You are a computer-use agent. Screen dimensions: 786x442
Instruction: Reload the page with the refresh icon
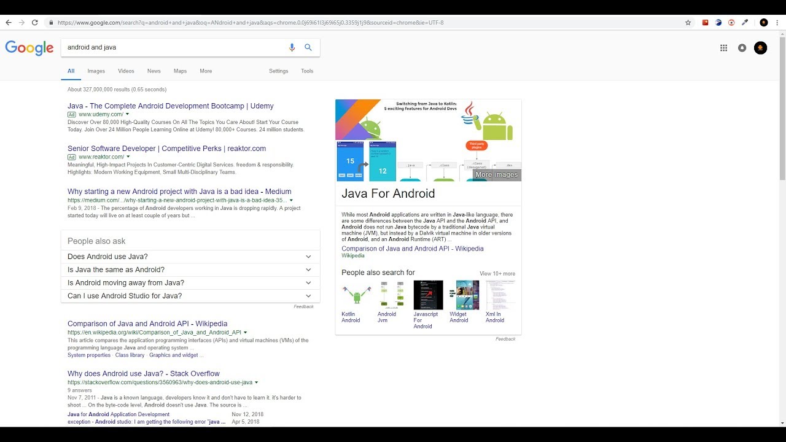click(36, 23)
